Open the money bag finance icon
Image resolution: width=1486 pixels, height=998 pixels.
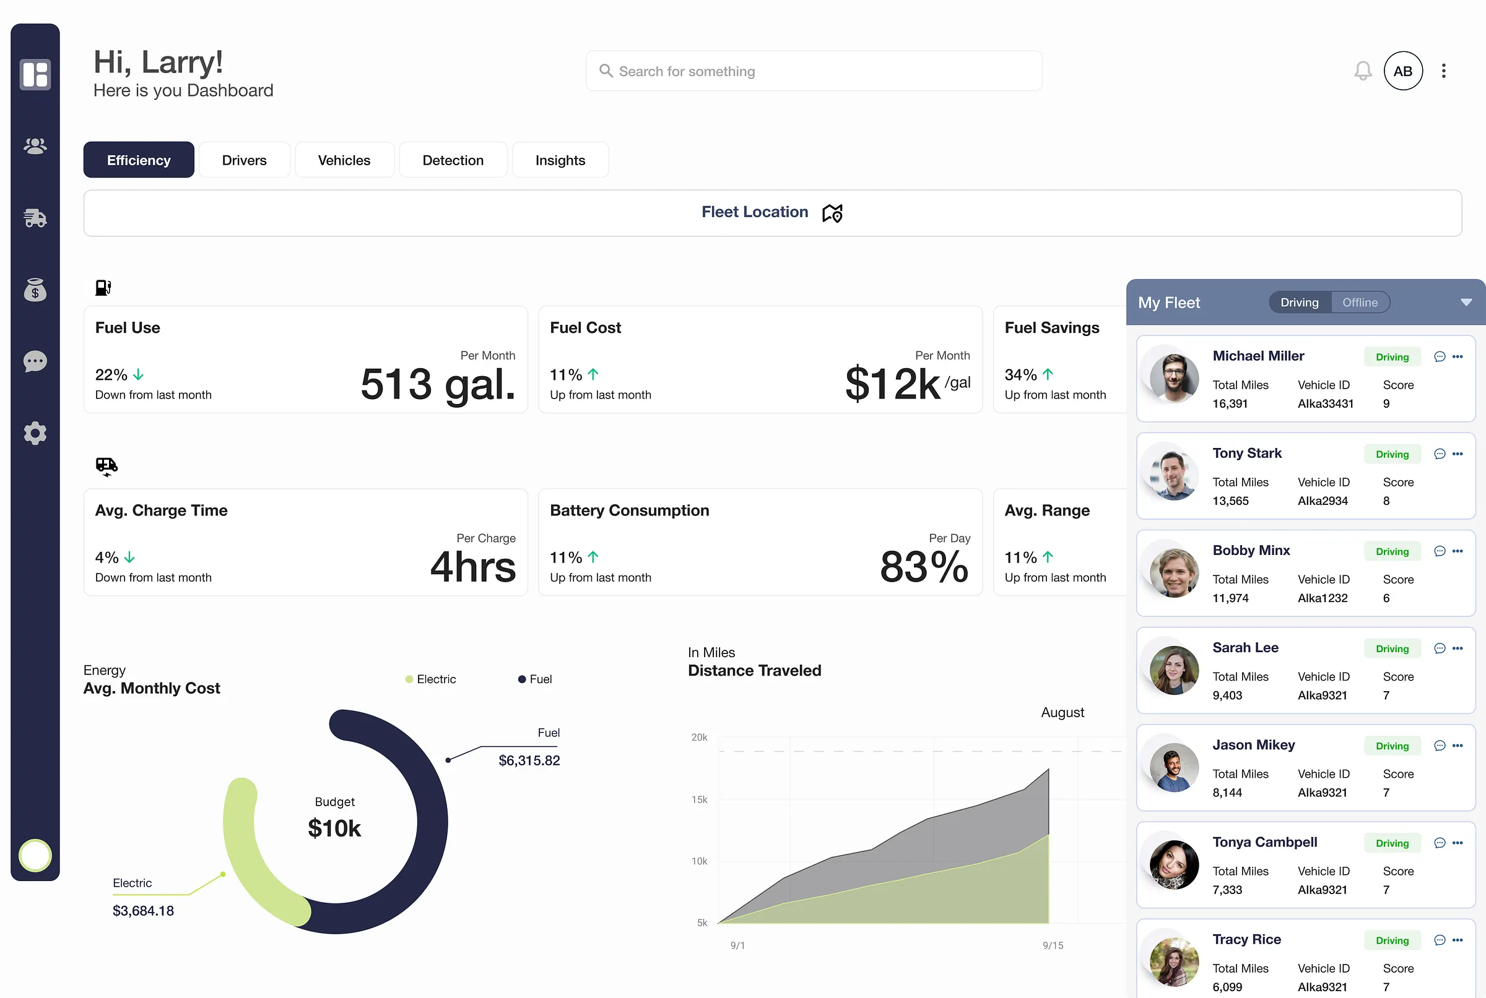[35, 290]
